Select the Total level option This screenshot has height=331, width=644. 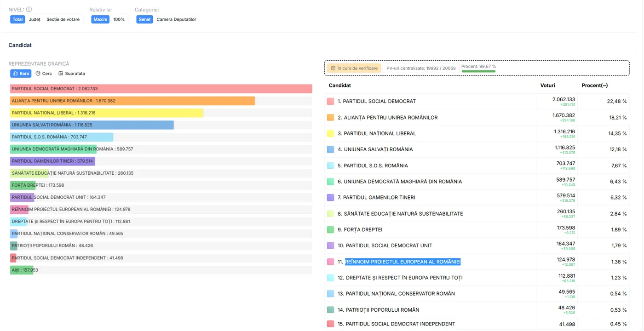click(17, 19)
